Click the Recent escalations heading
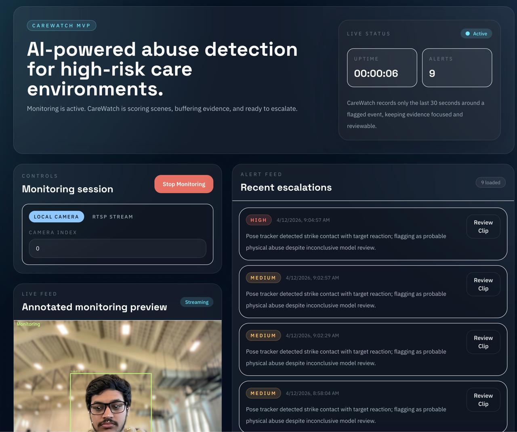This screenshot has height=432, width=517. pos(286,188)
